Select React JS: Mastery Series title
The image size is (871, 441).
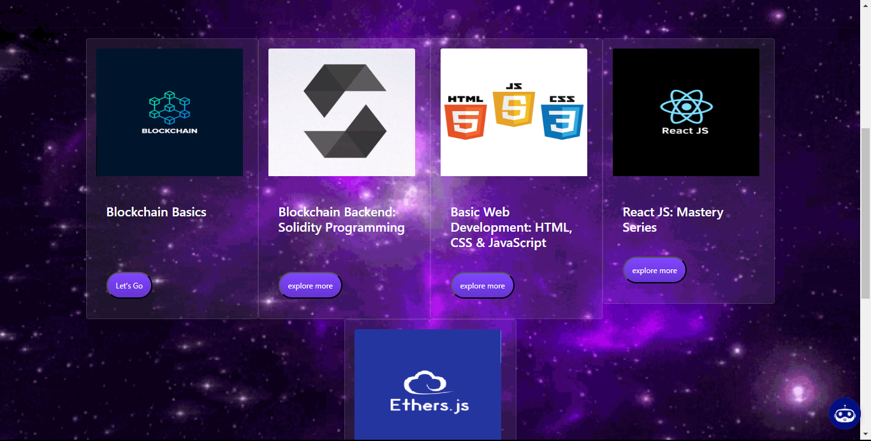click(673, 220)
